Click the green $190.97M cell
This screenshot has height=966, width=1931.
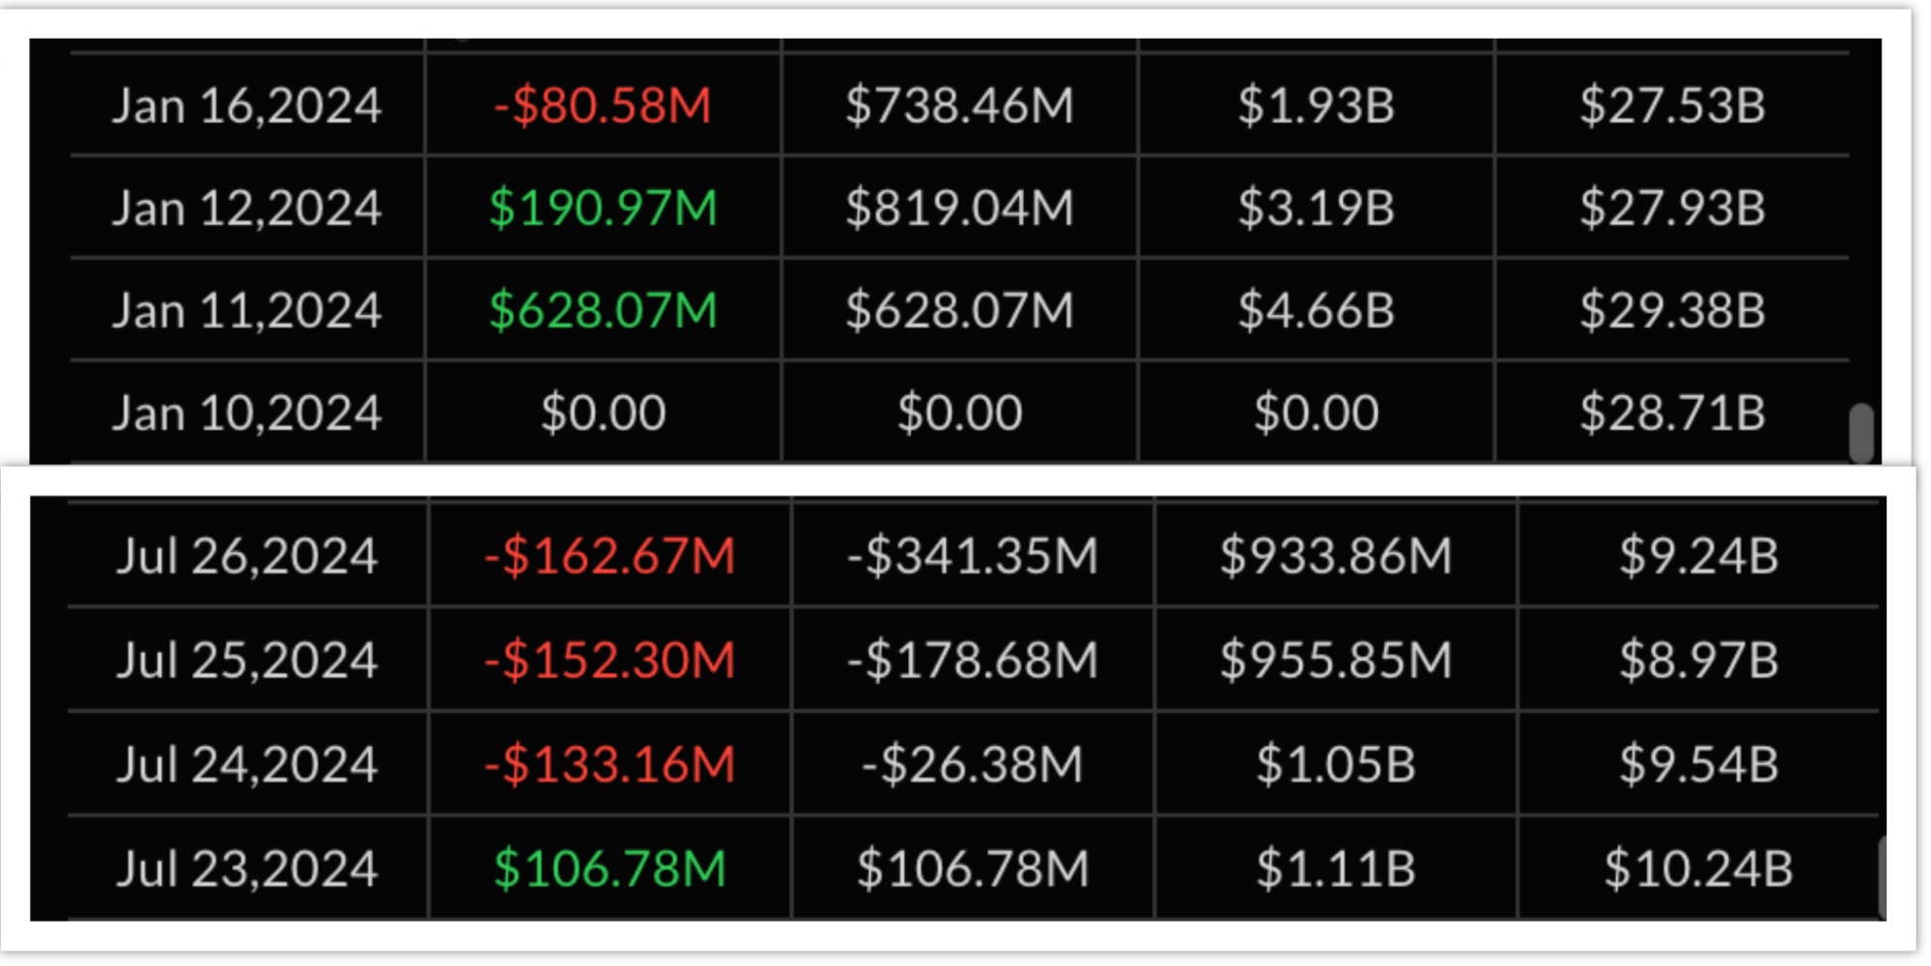click(603, 208)
